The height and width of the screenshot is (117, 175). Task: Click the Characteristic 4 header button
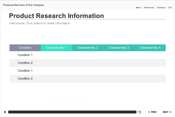[150, 48]
